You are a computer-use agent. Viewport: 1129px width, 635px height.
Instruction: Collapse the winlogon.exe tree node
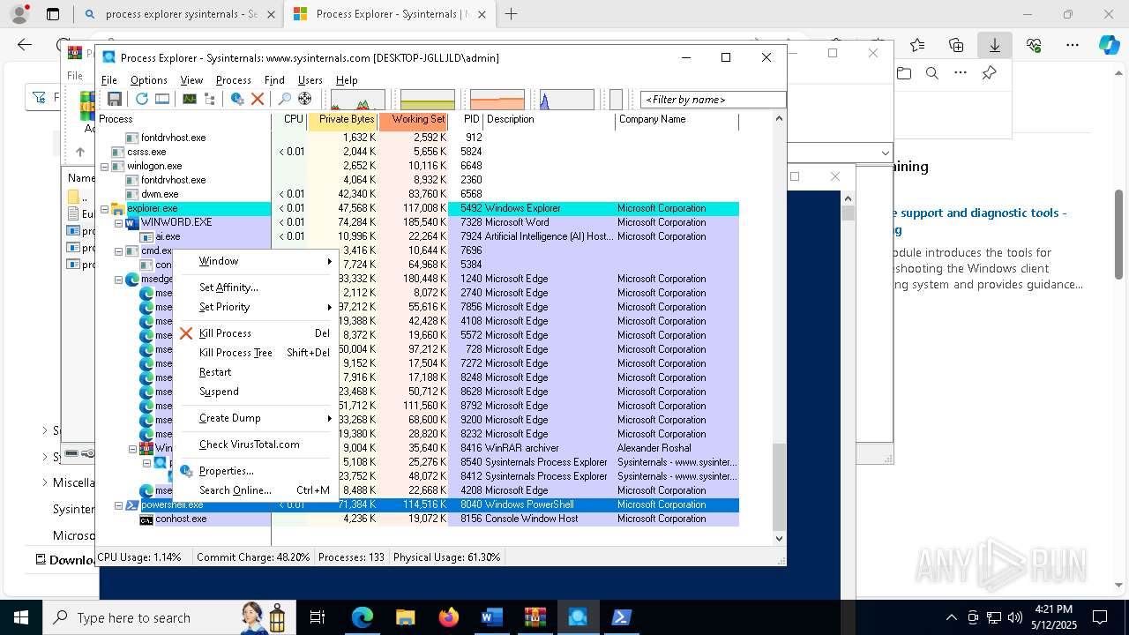coord(104,166)
